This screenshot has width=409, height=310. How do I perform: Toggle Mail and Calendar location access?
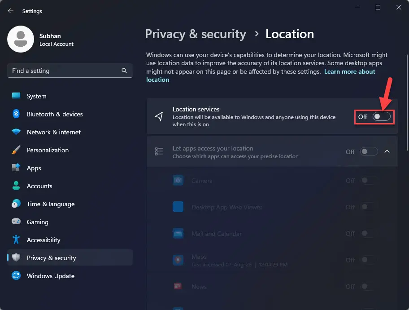coord(369,234)
